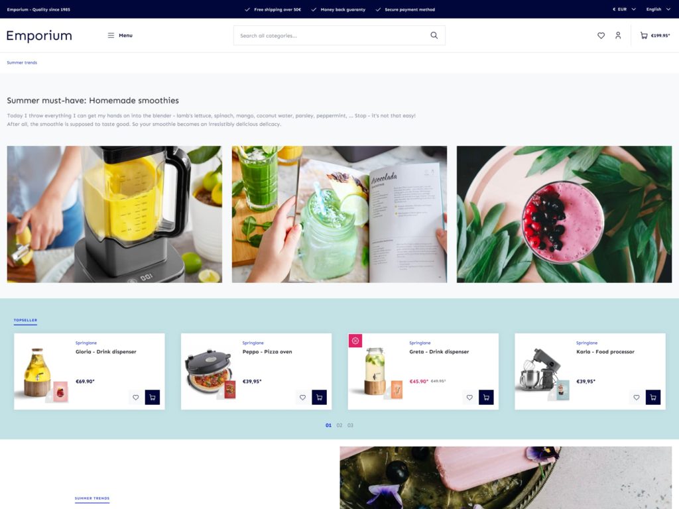Select the search magnifier icon
This screenshot has width=679, height=509.
(434, 34)
